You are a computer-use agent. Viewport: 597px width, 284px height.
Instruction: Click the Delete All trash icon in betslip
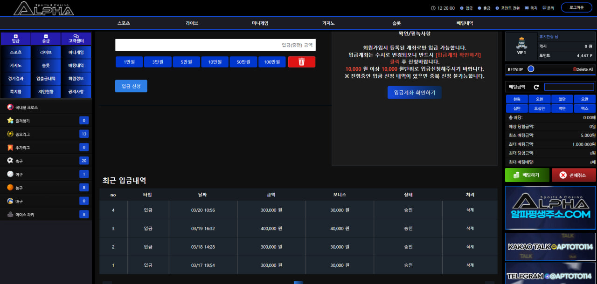pos(575,69)
